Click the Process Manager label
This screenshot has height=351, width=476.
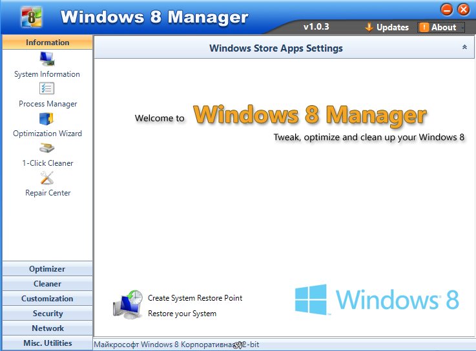(x=48, y=104)
